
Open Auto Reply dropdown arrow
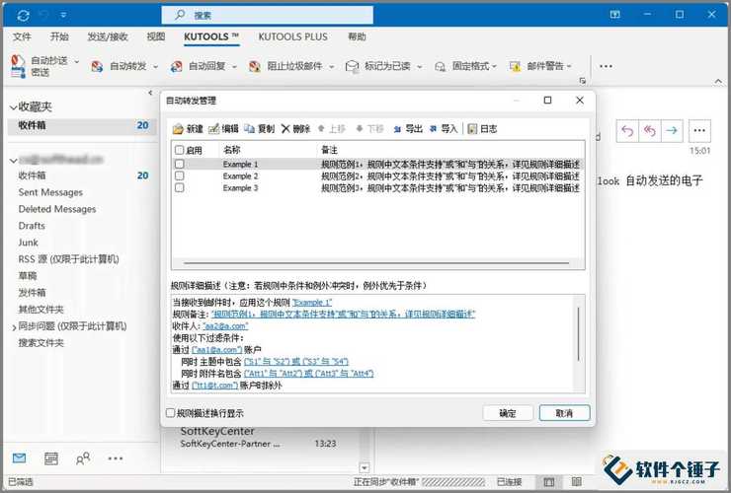point(234,67)
